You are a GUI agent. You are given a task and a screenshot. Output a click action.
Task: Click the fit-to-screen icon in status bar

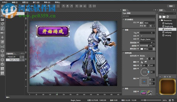[173, 100]
